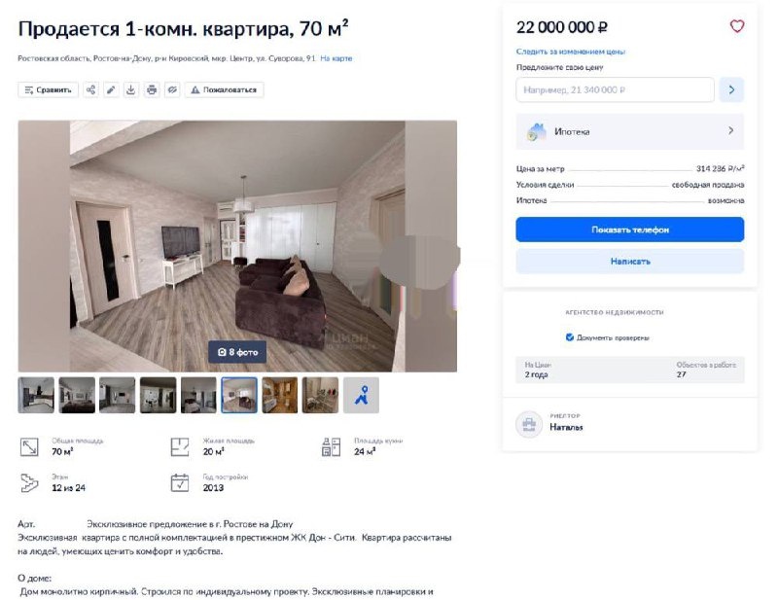The height and width of the screenshot is (600, 778).
Task: Click the share icon in listing toolbar
Action: point(90,89)
